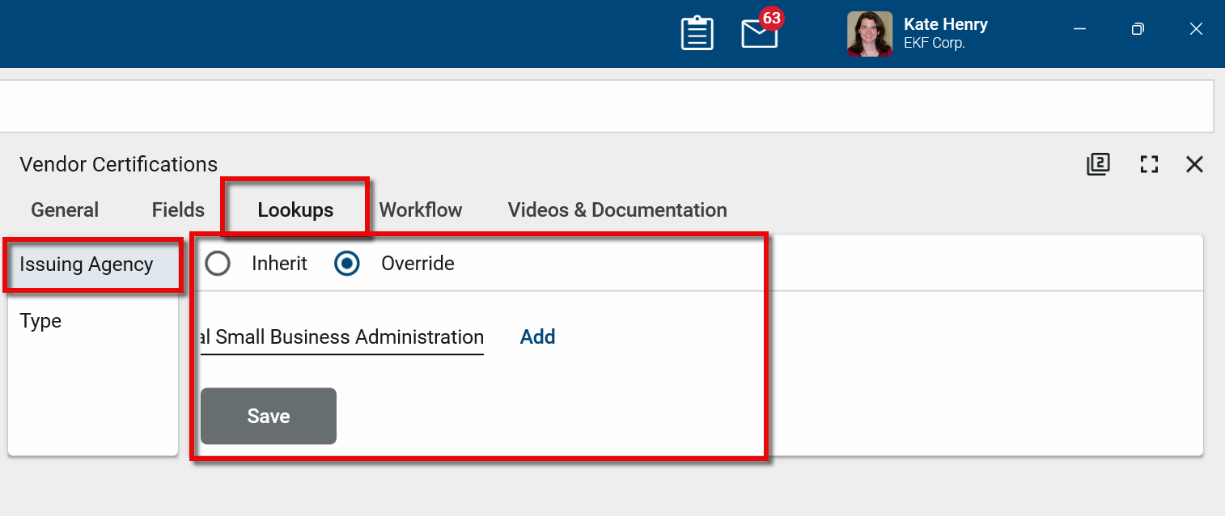The image size is (1225, 516).
Task: Open the Fields tab
Action: [x=178, y=210]
